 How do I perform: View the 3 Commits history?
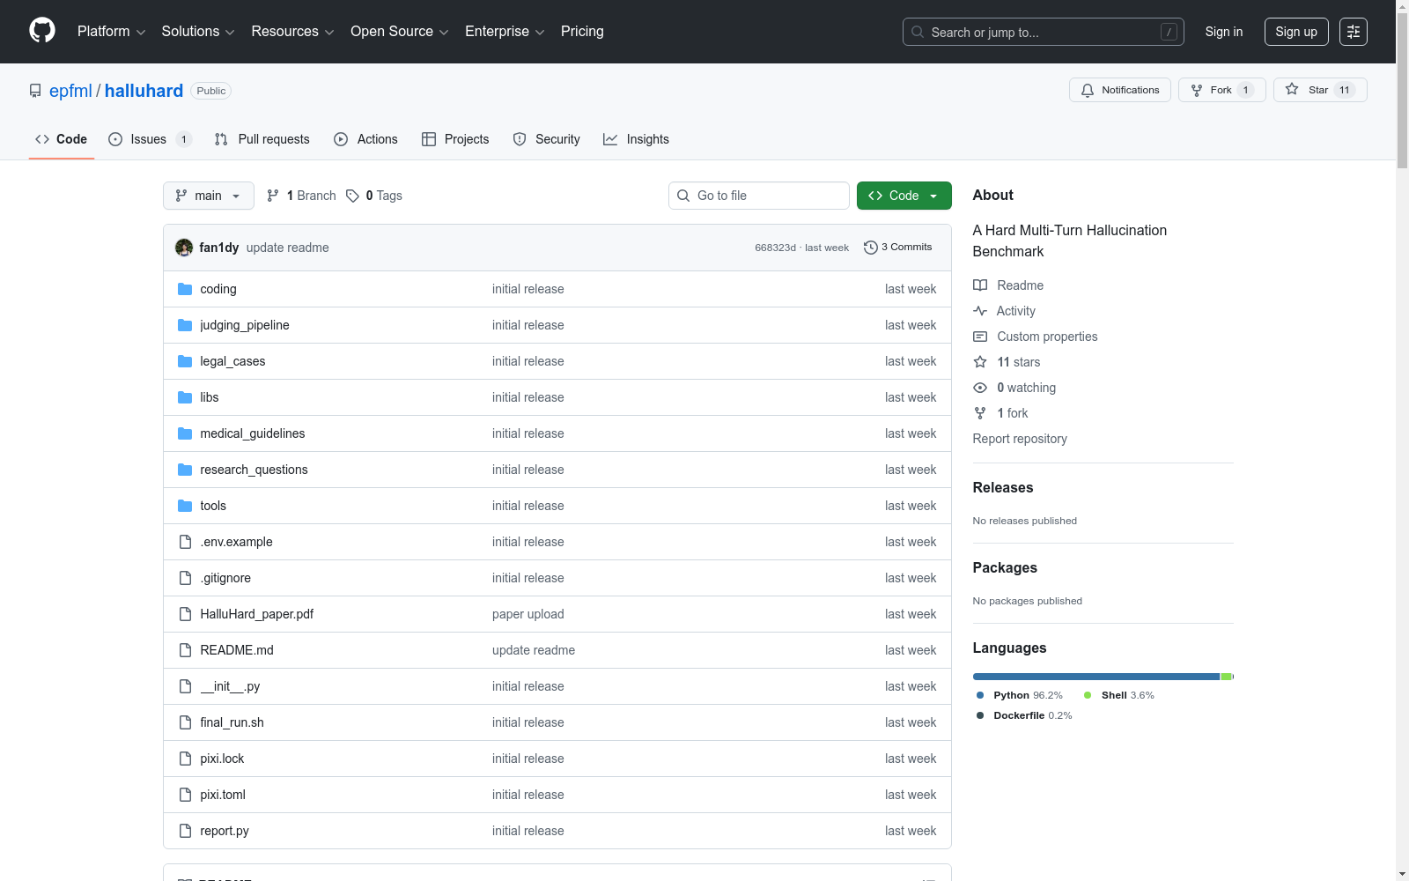(x=898, y=248)
